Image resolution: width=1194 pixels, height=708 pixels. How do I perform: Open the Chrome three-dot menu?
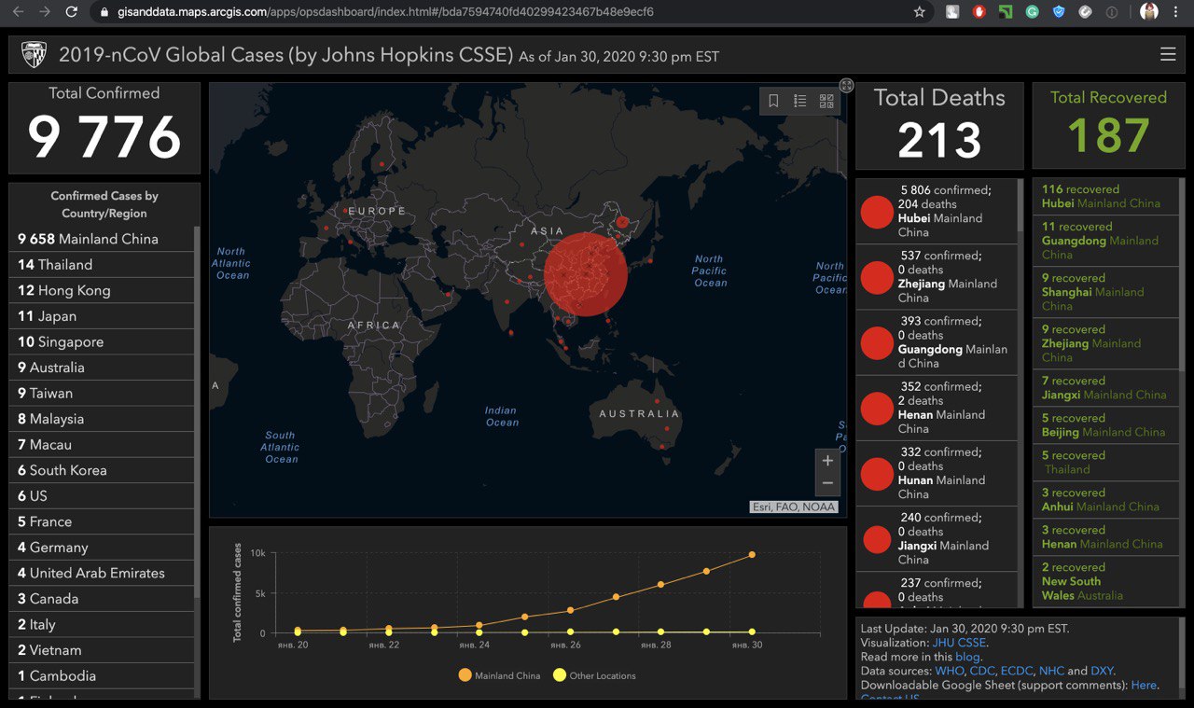point(1177,12)
